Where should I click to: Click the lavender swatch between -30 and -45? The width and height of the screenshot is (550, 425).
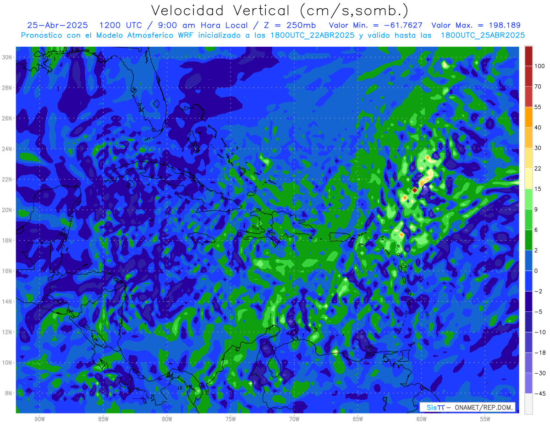coord(528,383)
